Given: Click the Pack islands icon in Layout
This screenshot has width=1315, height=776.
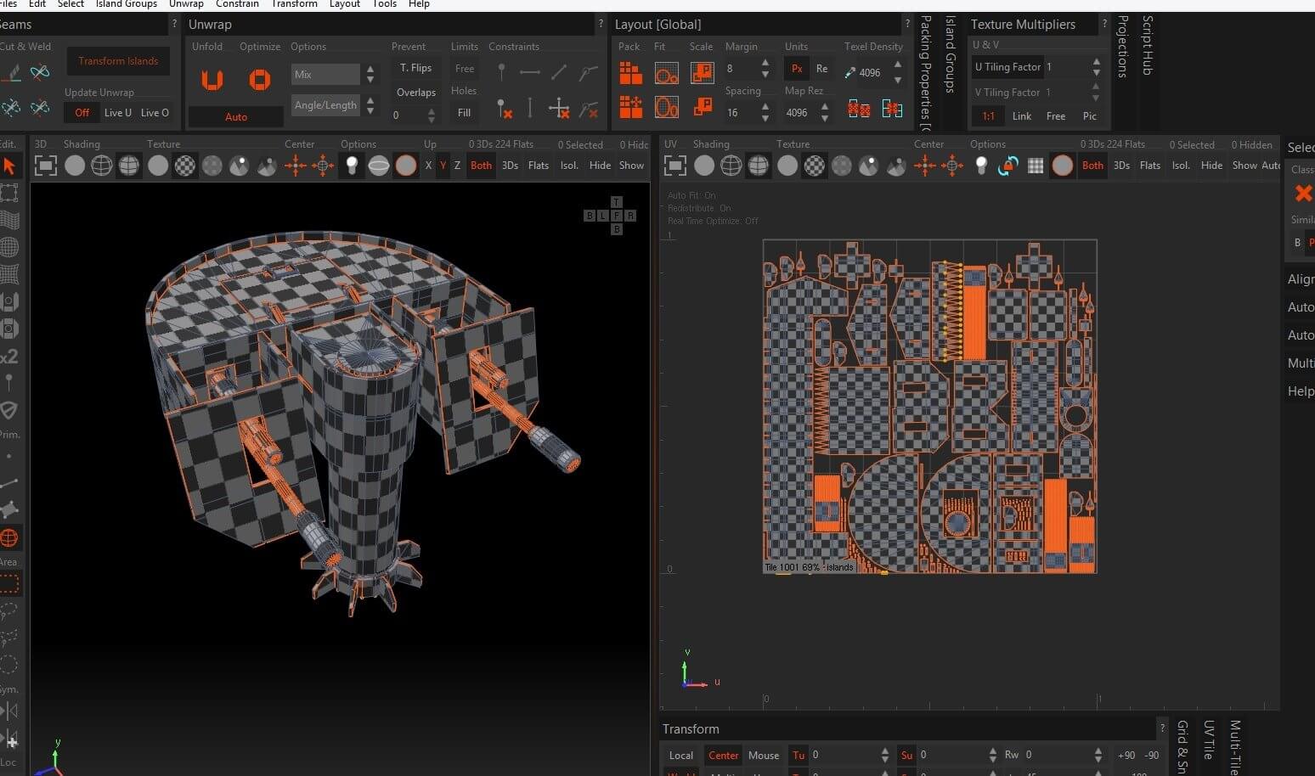Looking at the screenshot, I should [x=630, y=74].
